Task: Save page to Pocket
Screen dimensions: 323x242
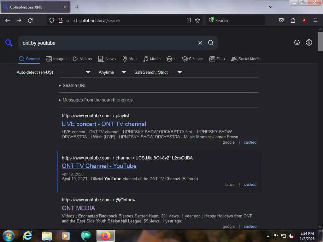Action: pos(281,20)
